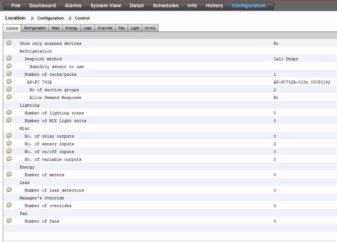Click gear icon for Number of fans
Screen dimensions: 337x242
[9, 221]
